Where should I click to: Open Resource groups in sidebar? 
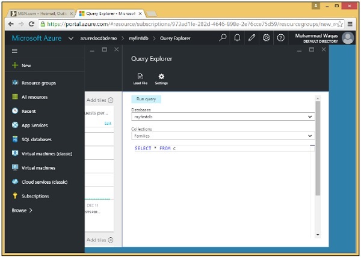[39, 83]
